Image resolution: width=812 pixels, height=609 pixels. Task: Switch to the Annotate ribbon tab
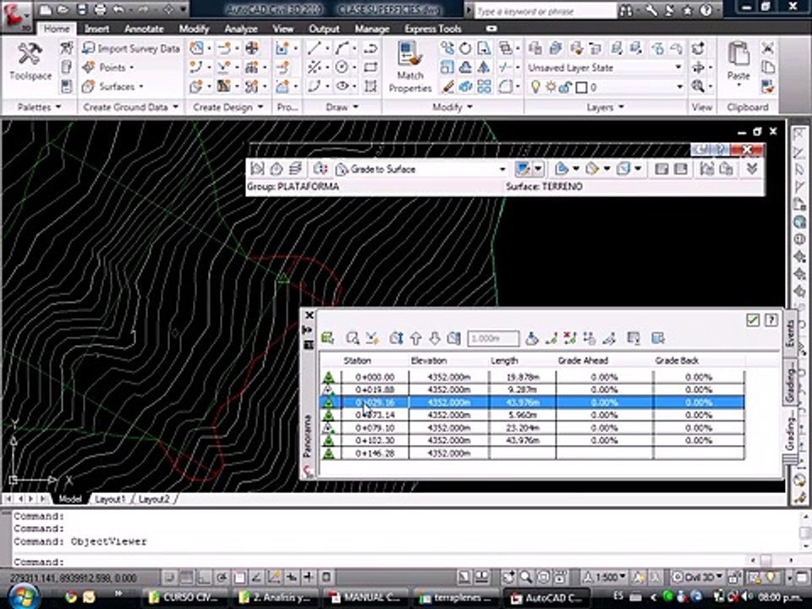[144, 29]
